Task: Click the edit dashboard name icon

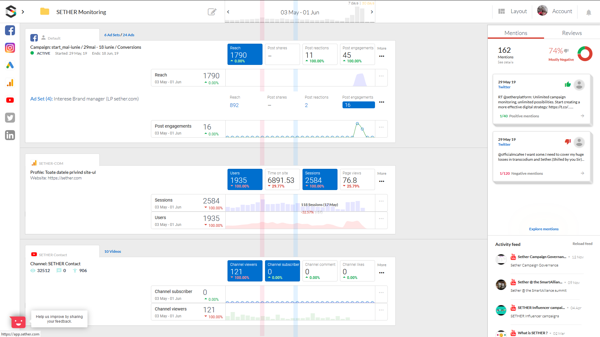Action: pos(212,12)
